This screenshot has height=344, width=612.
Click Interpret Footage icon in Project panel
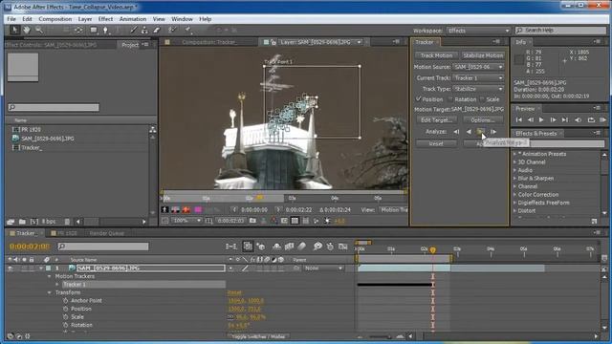coord(11,222)
